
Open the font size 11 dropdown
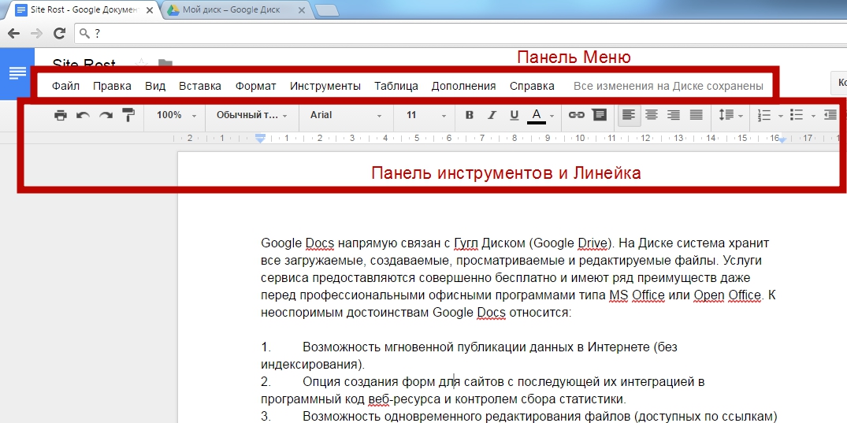pyautogui.click(x=426, y=115)
